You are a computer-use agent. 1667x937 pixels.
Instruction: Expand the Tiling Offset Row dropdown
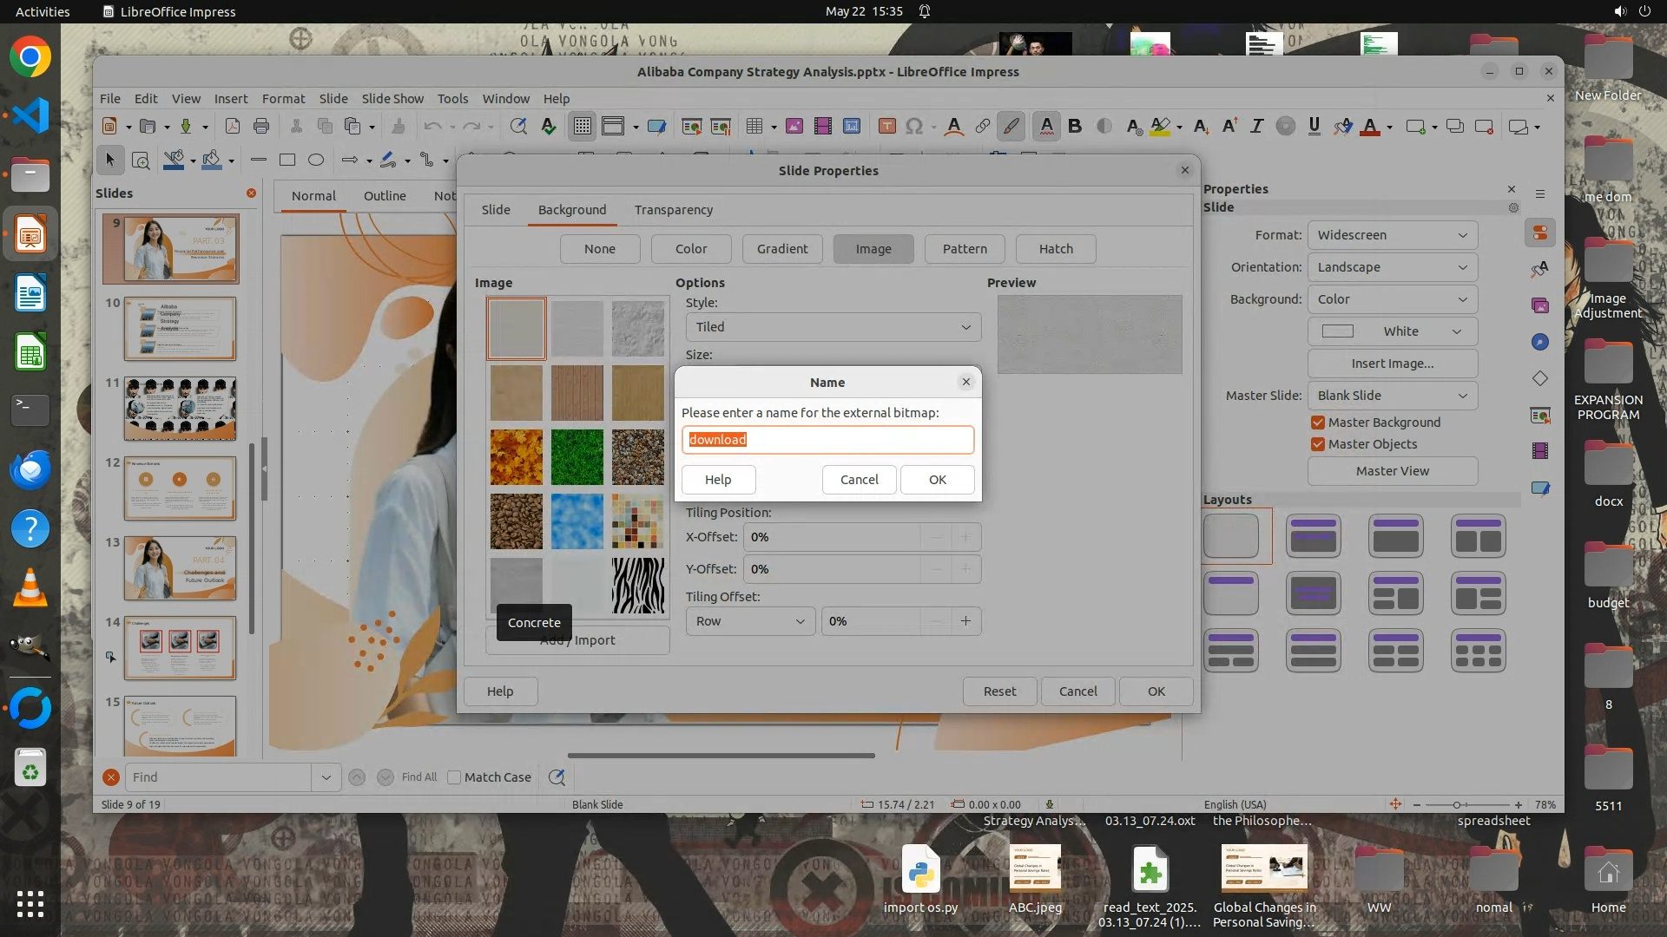point(750,621)
